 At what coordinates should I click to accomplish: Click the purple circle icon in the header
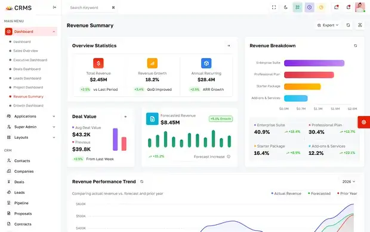[309, 7]
